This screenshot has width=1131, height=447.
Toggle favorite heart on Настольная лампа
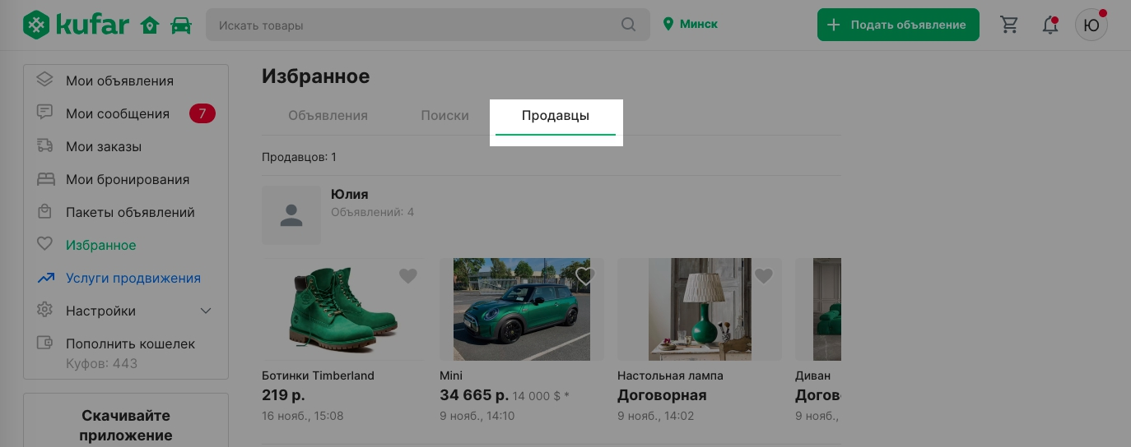point(764,276)
